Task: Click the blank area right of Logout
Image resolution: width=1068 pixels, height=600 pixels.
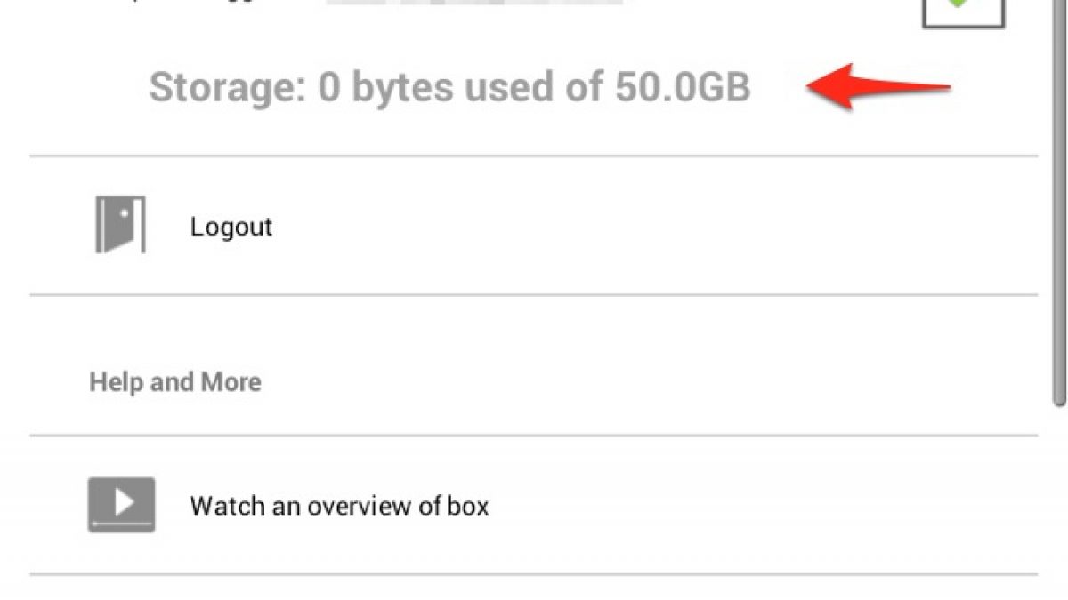Action: (x=623, y=227)
